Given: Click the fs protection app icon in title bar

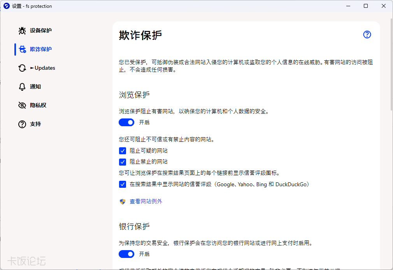Looking at the screenshot, I should pos(7,6).
